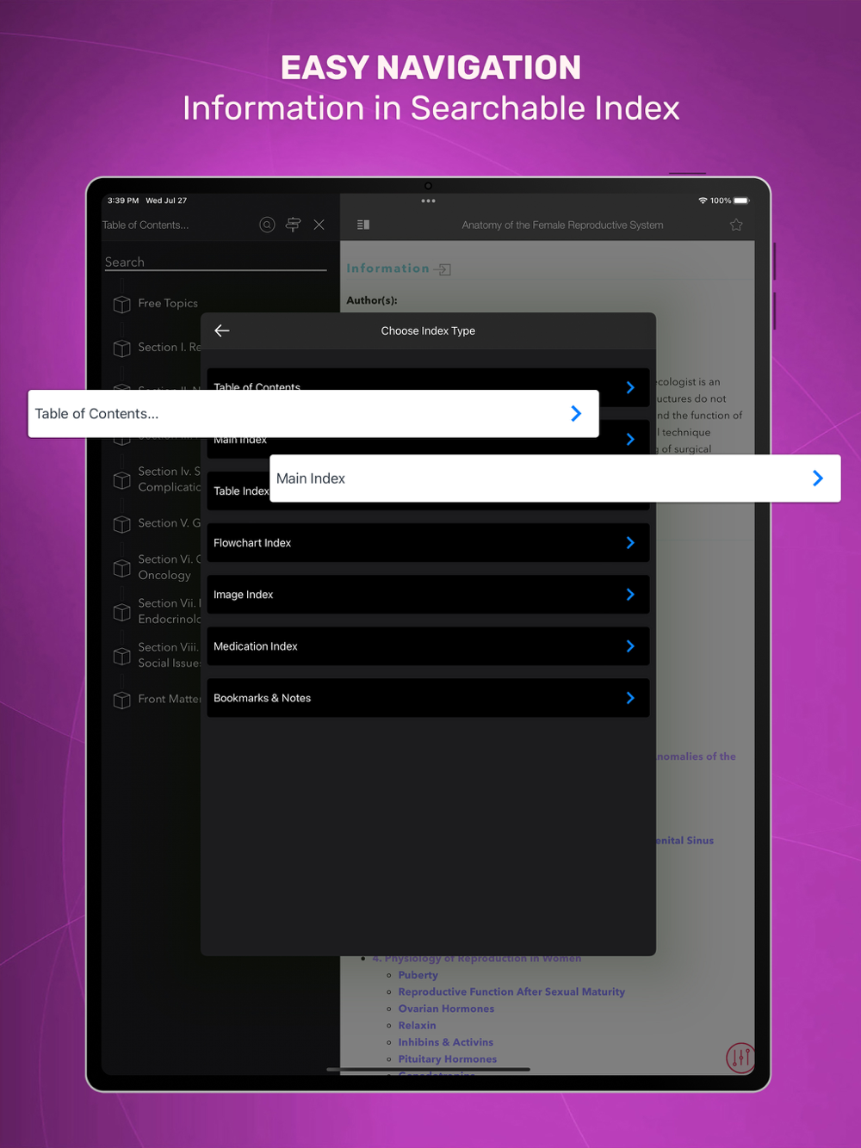Select Flowchart Index from the list
This screenshot has height=1148, width=861.
[428, 543]
